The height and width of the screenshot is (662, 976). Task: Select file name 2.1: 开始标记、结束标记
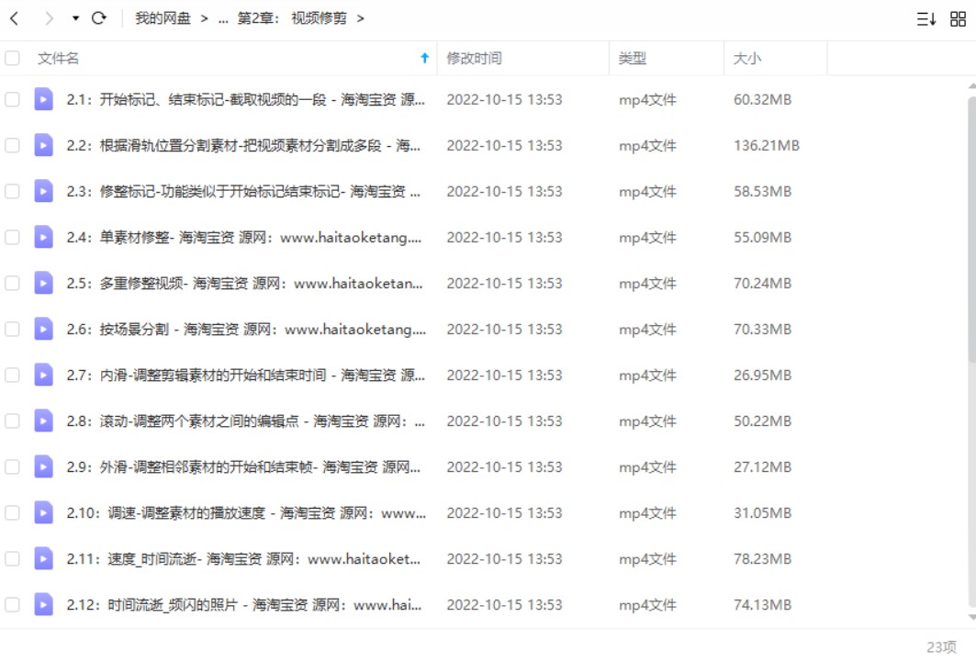click(x=246, y=99)
